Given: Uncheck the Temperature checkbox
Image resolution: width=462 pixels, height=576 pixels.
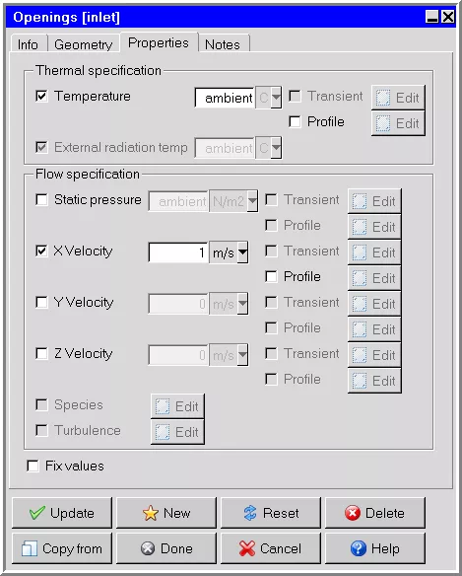Looking at the screenshot, I should [41, 97].
